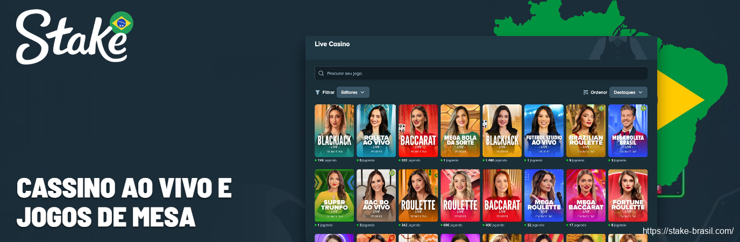This screenshot has width=740, height=242.
Task: Click the '32 jogando' count under Mega Roulette
Action: 536,225
